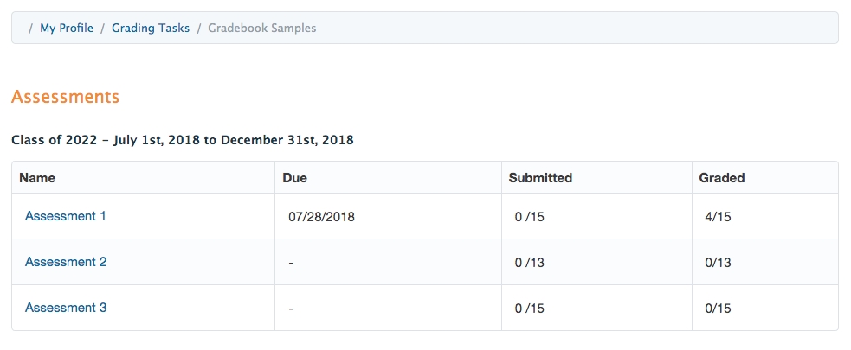This screenshot has height=350, width=851.
Task: Click the 4/15 graded count
Action: coord(719,217)
